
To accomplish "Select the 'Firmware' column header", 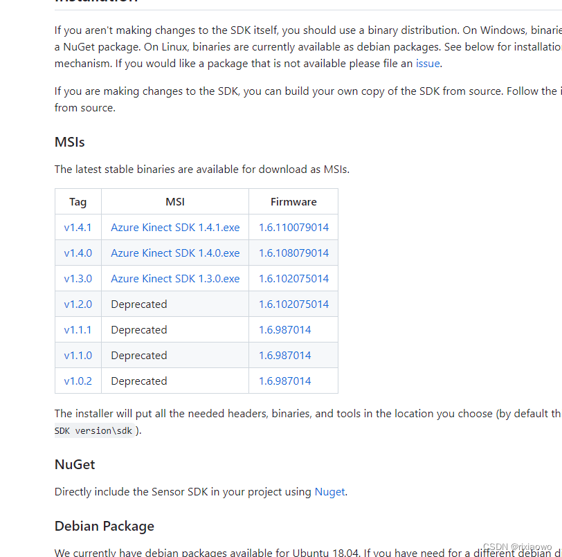I will click(293, 202).
